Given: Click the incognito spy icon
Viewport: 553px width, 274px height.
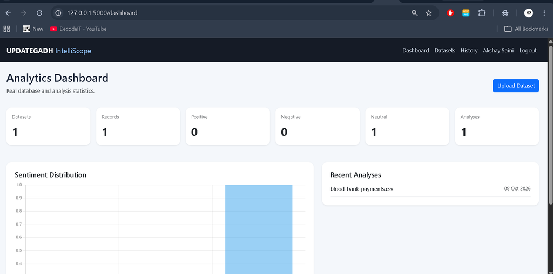Looking at the screenshot, I should (x=505, y=13).
